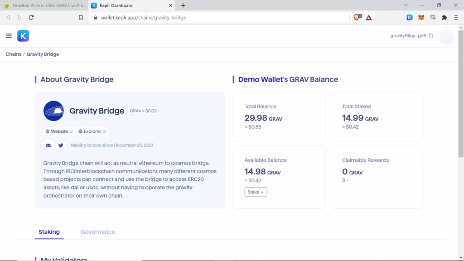Viewport: 464px width, 261px height.
Task: Open Gravity Bridge Discord link
Action: pos(48,145)
